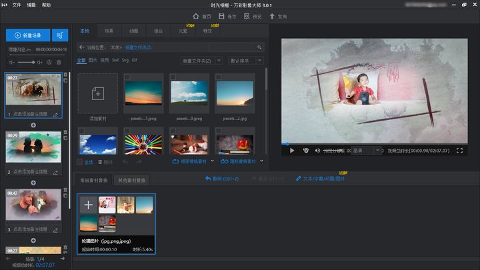This screenshot has height=270, width=480.
Task: Open the 高清 preview quality dropdown
Action: click(367, 150)
